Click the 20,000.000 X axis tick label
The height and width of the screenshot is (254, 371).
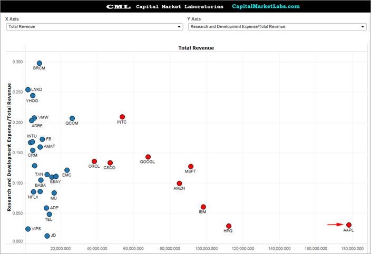pyautogui.click(x=61, y=249)
